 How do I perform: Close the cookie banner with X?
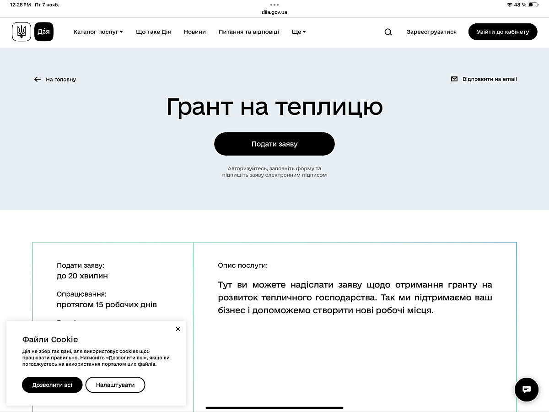pyautogui.click(x=178, y=329)
